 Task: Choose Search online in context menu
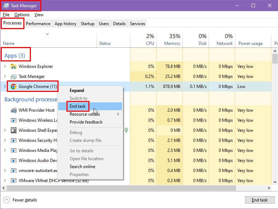[90, 167]
